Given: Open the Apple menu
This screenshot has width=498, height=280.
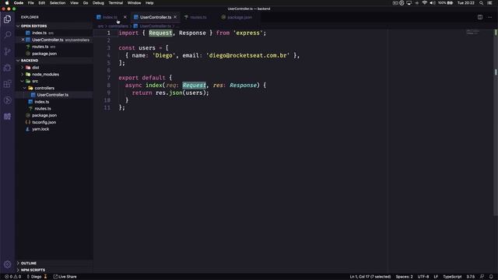Looking at the screenshot, I should (x=7, y=3).
